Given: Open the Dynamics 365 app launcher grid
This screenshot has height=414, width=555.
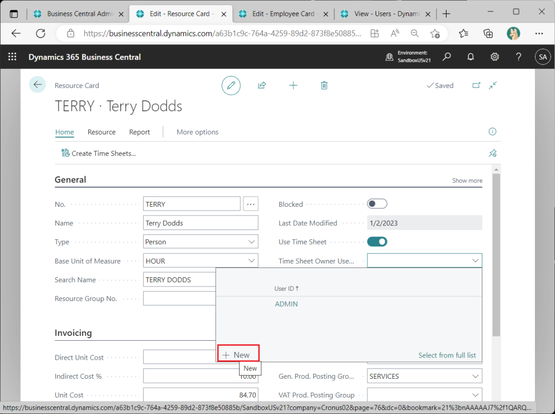Looking at the screenshot, I should (12, 57).
